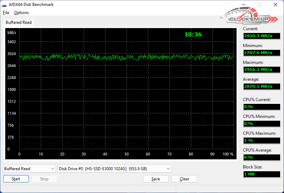Open the File menu
Image resolution: width=284 pixels, height=193 pixels.
[x=6, y=13]
